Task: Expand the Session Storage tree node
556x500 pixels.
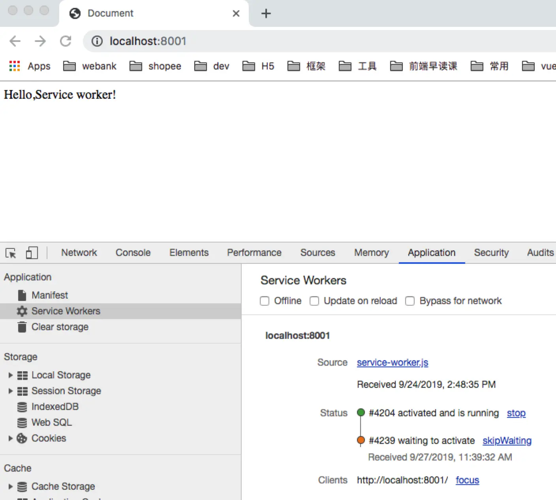Action: pos(11,391)
